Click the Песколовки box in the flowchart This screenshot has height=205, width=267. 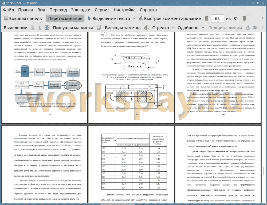click(56, 73)
